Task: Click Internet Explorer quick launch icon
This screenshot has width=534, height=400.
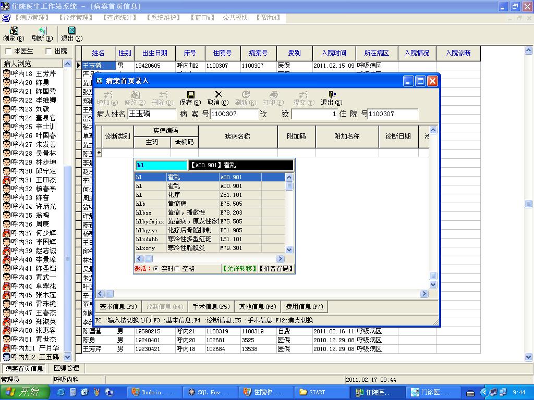Action: click(x=61, y=392)
